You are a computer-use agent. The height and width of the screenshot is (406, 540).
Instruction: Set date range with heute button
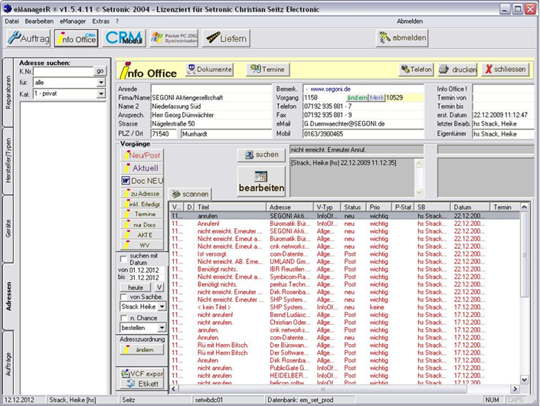point(136,287)
